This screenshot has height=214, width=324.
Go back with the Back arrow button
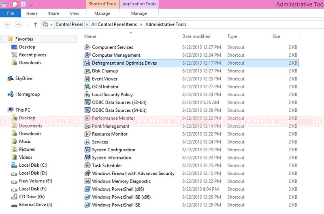[7, 24]
